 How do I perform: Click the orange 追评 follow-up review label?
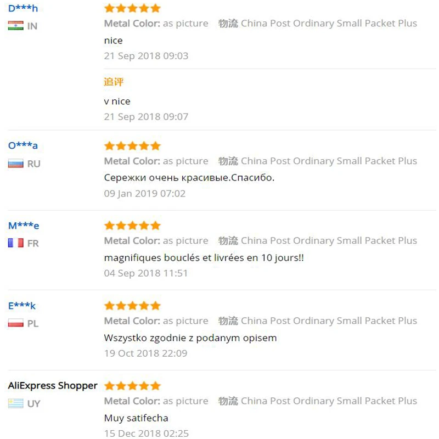(x=114, y=82)
